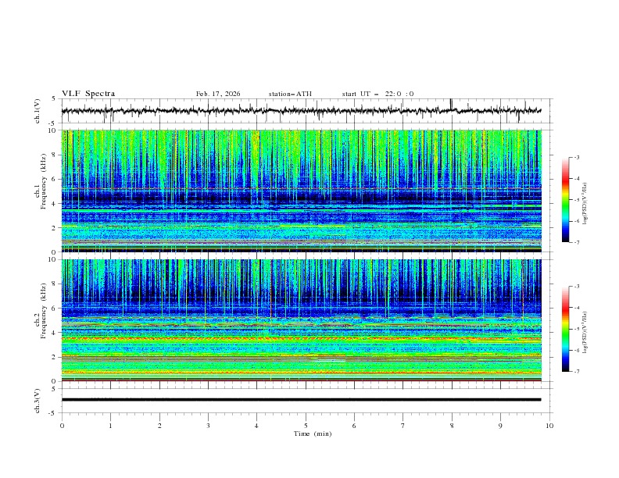
Task: Click the ch.1(V) axis label
Action: click(38, 112)
